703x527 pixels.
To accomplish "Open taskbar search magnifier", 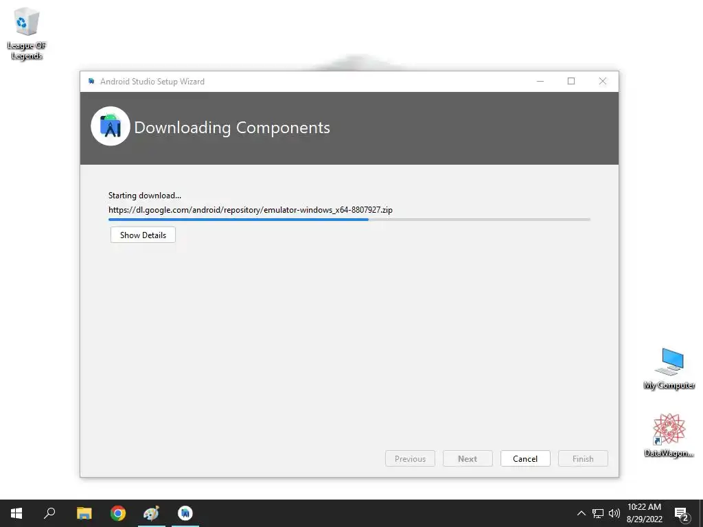I will pos(49,513).
